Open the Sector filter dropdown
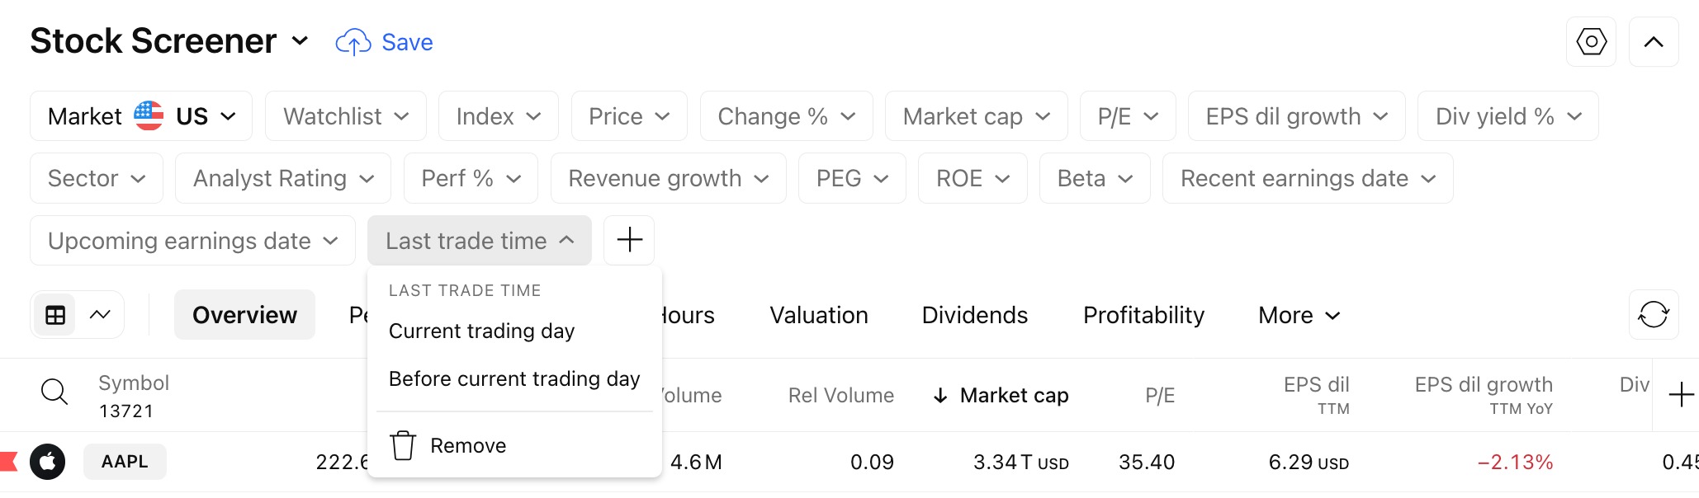Image resolution: width=1699 pixels, height=498 pixels. (97, 178)
